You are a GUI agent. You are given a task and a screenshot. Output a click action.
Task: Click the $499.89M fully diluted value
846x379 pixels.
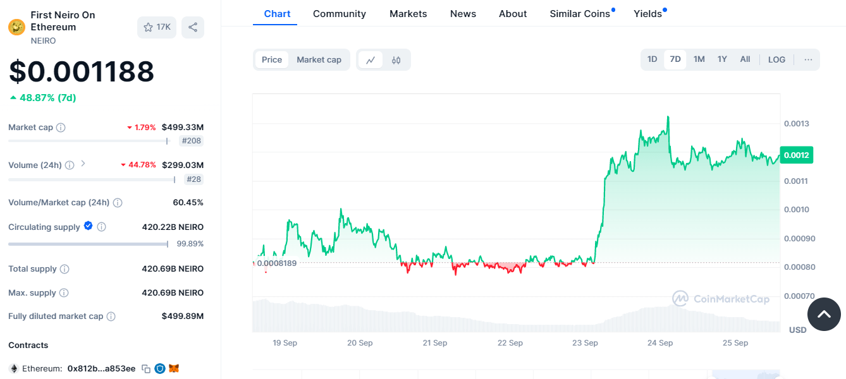183,316
